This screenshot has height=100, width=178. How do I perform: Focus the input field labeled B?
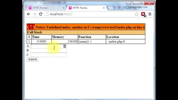pos(49,50)
